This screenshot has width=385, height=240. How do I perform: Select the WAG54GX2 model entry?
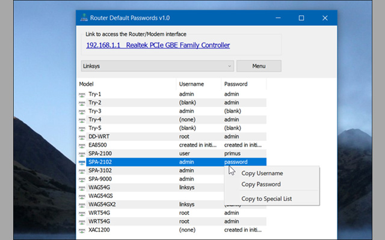(103, 205)
